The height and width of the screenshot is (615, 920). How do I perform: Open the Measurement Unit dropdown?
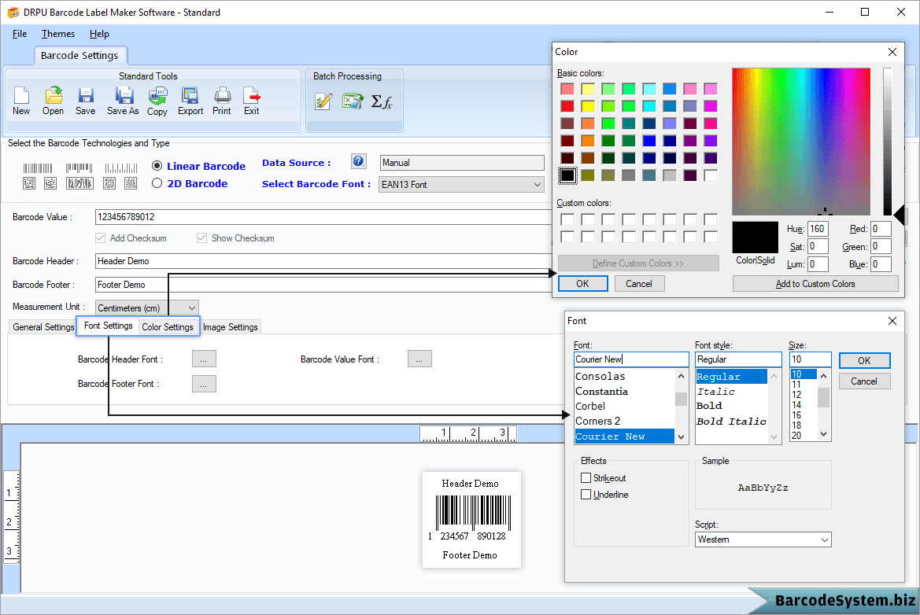[191, 307]
